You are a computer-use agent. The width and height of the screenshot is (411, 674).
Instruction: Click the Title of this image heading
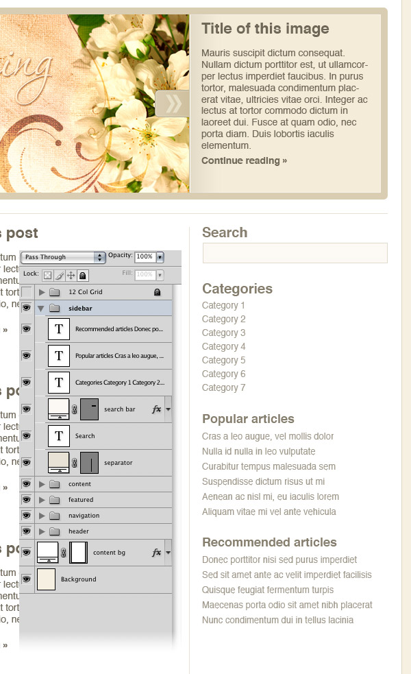tap(265, 29)
